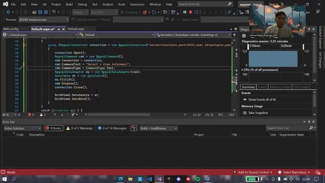Screen dimensions: 325x183
Task: Go to next issue with down arrow
Action: coord(62,114)
